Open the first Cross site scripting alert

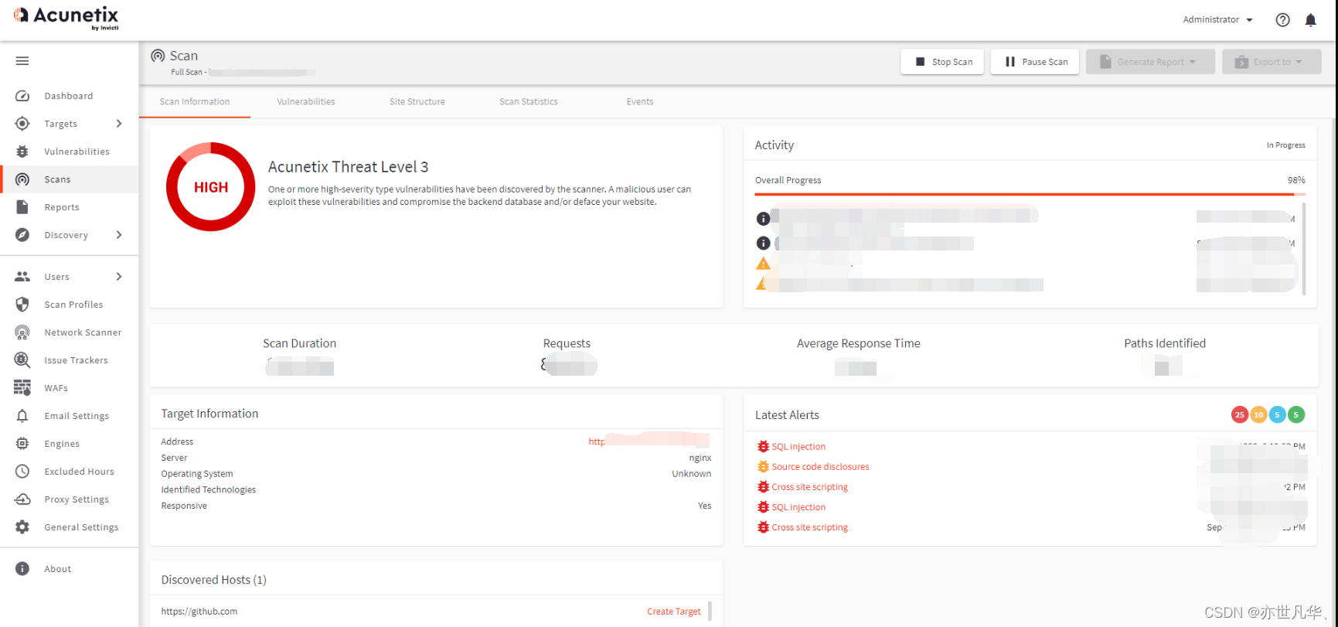pyautogui.click(x=809, y=487)
